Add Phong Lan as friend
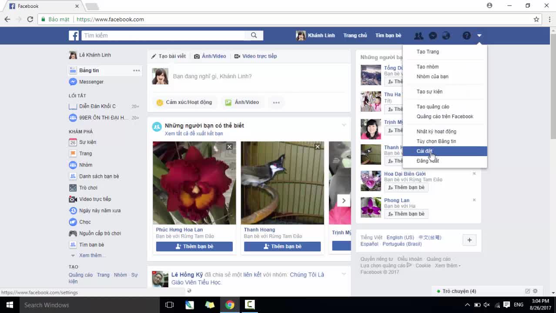Screen dimensions: 556x313 pyautogui.click(x=406, y=214)
